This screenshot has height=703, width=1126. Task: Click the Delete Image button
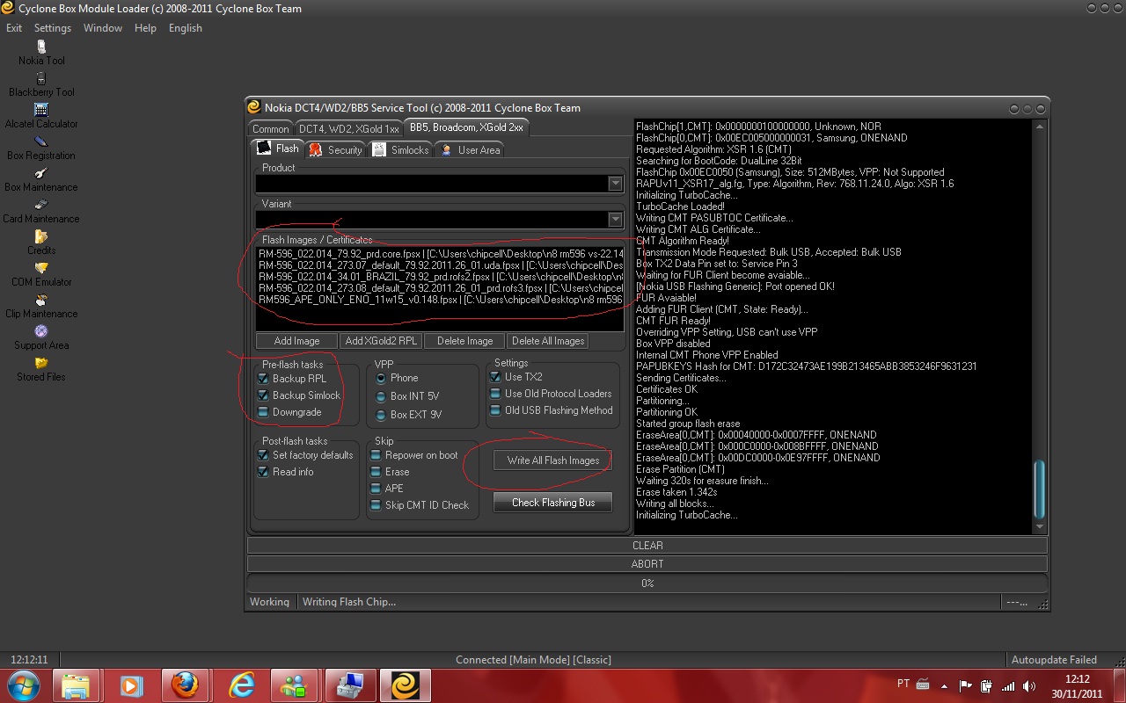click(x=464, y=341)
